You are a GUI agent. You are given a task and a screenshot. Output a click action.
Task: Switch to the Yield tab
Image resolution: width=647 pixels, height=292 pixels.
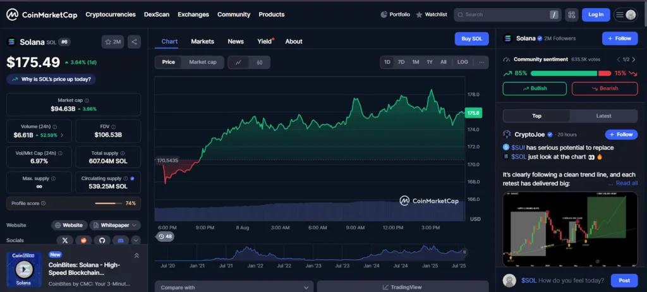pyautogui.click(x=265, y=41)
